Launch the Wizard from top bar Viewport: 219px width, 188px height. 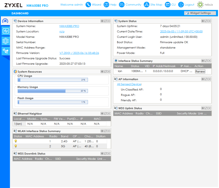point(93,5)
